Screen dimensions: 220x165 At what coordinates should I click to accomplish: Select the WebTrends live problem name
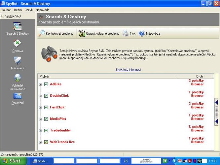click(62, 142)
